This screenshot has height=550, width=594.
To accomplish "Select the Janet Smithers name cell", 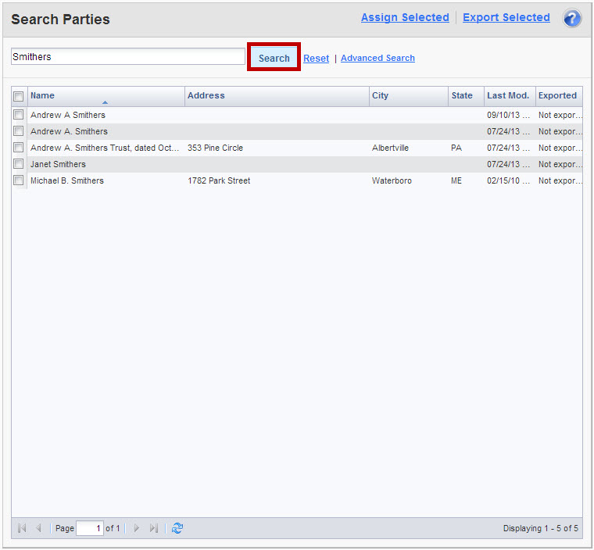I will pos(106,164).
